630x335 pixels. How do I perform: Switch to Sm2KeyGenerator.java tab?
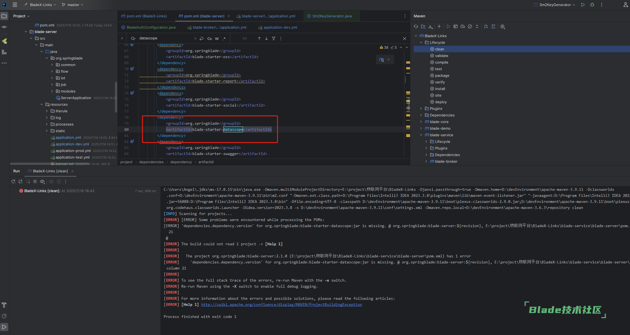coord(332,16)
